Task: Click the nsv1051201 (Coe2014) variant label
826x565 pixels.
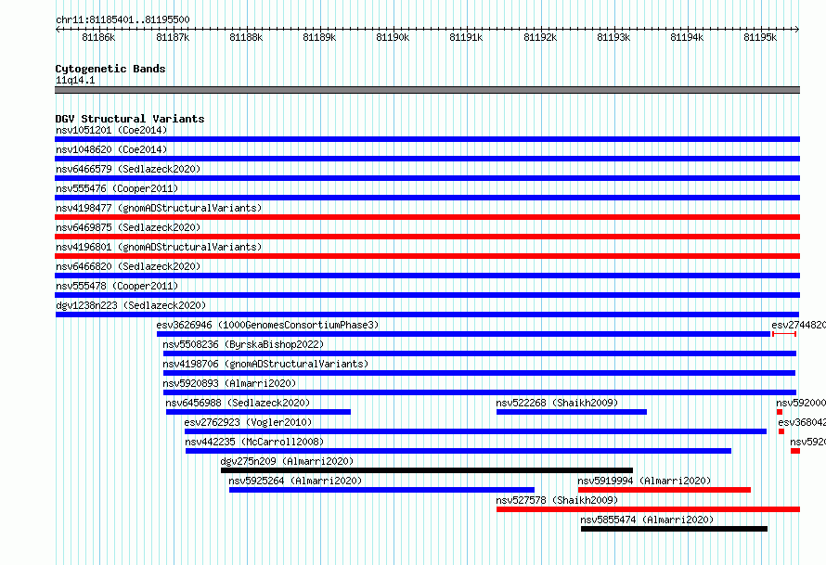Action: (111, 130)
